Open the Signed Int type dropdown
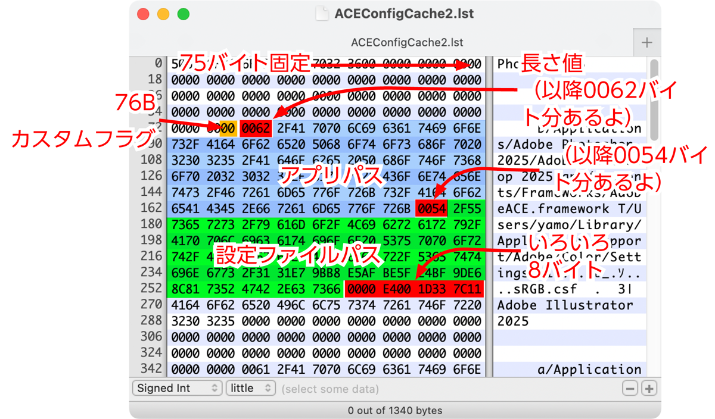Screen dimensions: 715x419 coord(177,389)
